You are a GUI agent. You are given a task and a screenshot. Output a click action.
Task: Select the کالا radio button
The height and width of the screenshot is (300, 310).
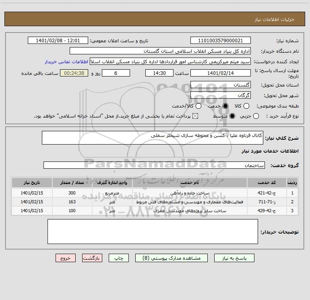pyautogui.click(x=246, y=106)
